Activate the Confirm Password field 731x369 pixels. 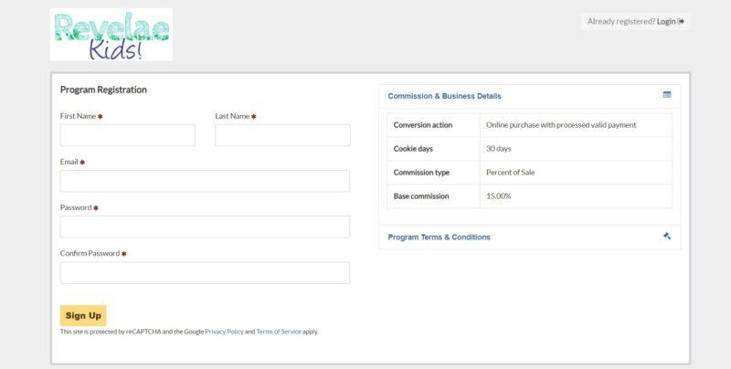pos(205,272)
